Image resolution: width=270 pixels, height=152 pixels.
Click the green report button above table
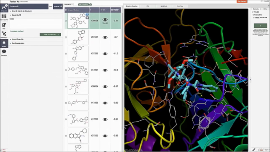pyautogui.click(x=84, y=5)
